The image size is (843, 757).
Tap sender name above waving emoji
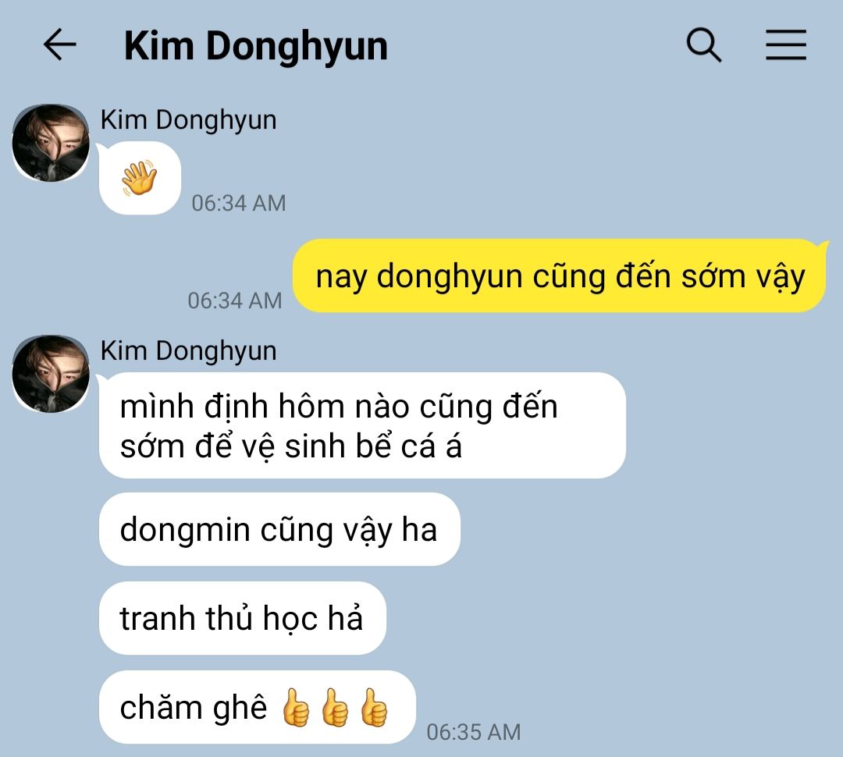[188, 120]
